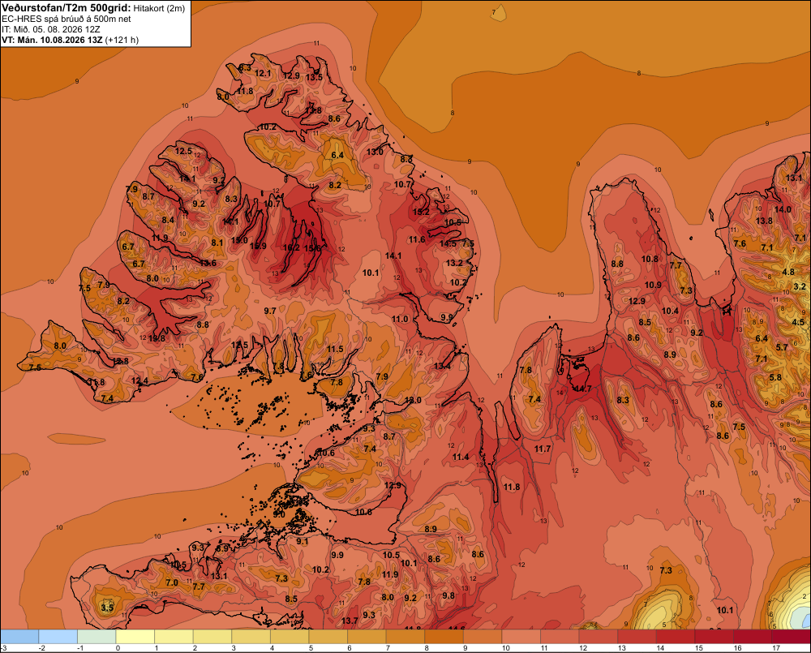Pick the light blue legend swatch between -3 and -2
Screen dimensions: 811x653
point(19,636)
